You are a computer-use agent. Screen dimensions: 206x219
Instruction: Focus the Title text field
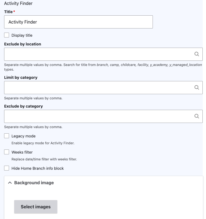(x=78, y=22)
